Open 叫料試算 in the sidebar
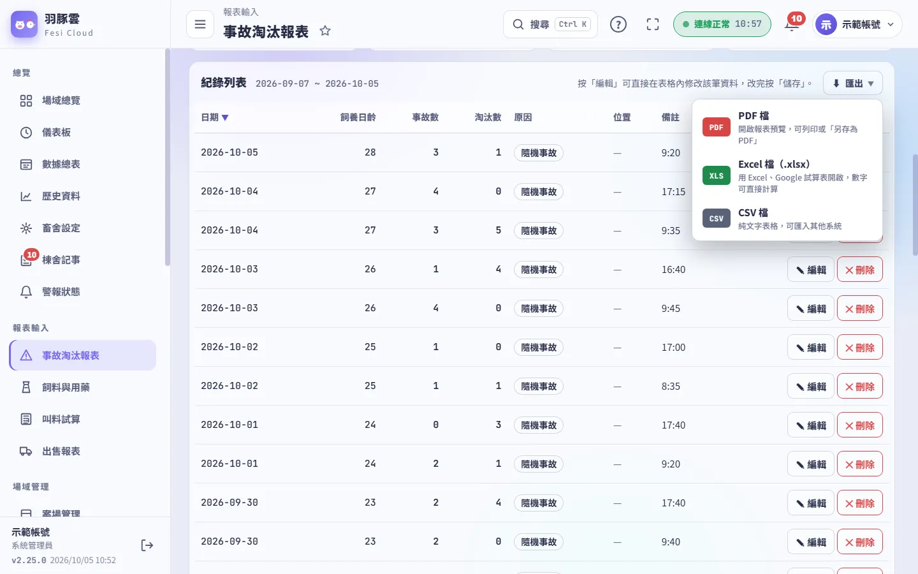Image resolution: width=918 pixels, height=574 pixels. 83,419
